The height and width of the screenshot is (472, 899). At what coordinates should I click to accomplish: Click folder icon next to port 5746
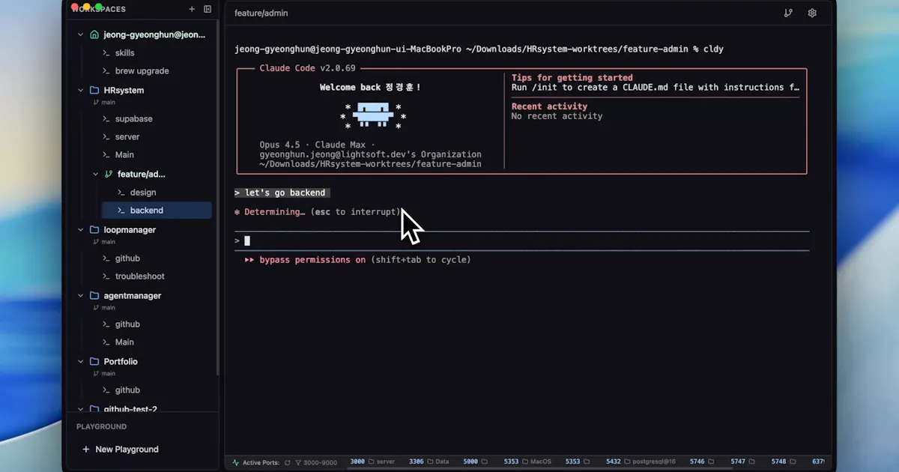(712, 462)
